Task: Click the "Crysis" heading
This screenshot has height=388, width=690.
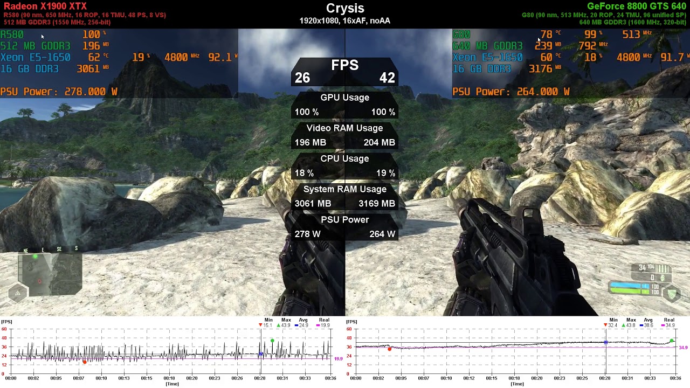Action: [x=345, y=9]
